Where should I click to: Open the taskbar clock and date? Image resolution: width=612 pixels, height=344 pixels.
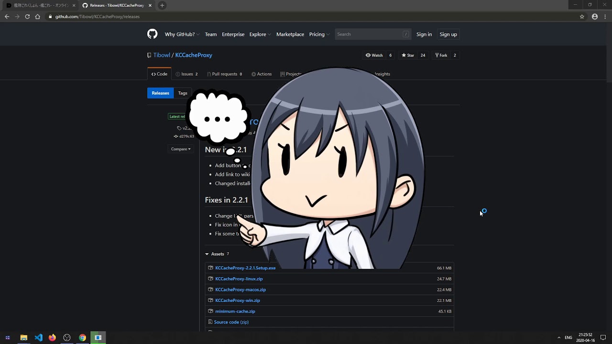(x=586, y=338)
